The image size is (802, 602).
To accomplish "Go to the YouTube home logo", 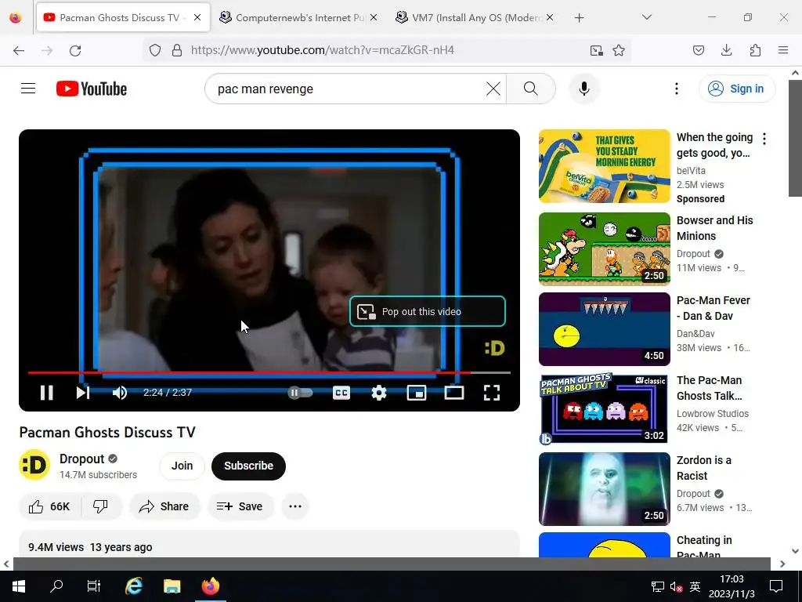I will tap(92, 89).
